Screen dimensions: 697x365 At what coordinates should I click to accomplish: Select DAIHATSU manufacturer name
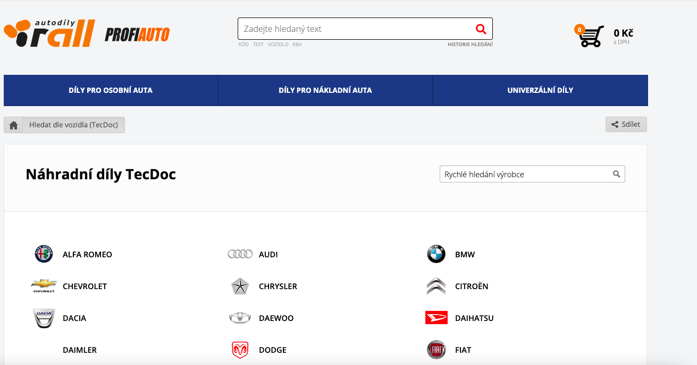(475, 318)
